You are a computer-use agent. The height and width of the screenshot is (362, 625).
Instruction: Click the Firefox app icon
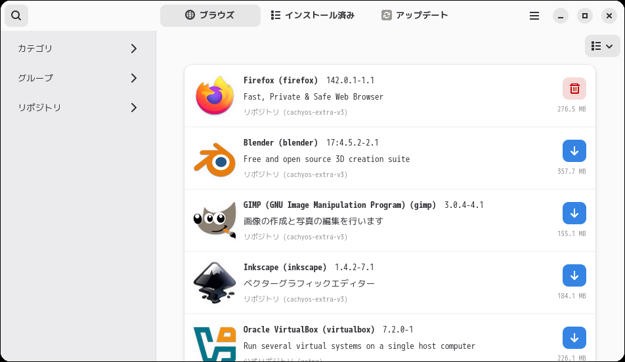coord(215,96)
